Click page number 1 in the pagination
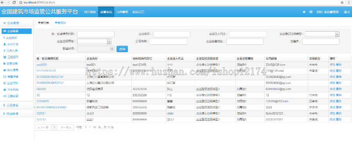This screenshot has height=141, width=352. (54, 127)
